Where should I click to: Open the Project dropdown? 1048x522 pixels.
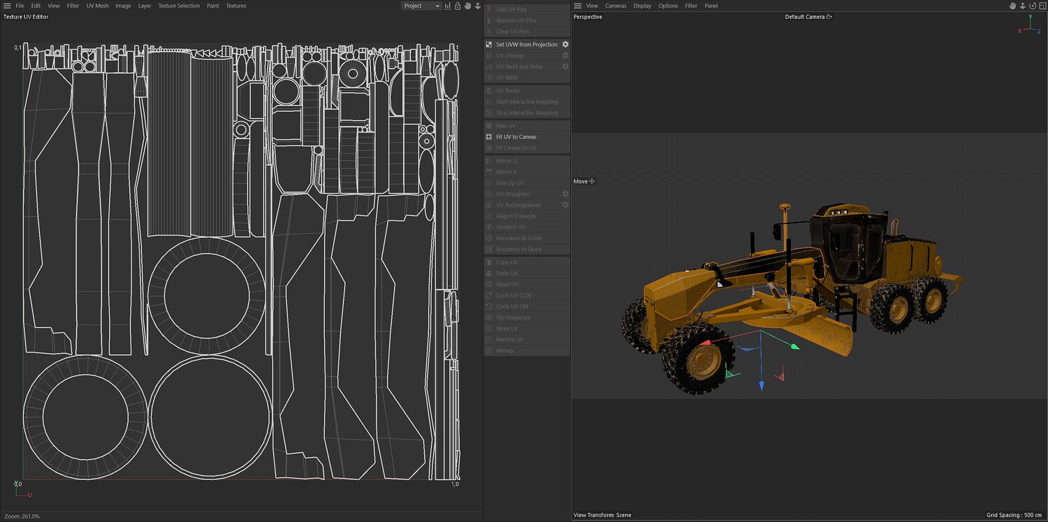click(421, 6)
